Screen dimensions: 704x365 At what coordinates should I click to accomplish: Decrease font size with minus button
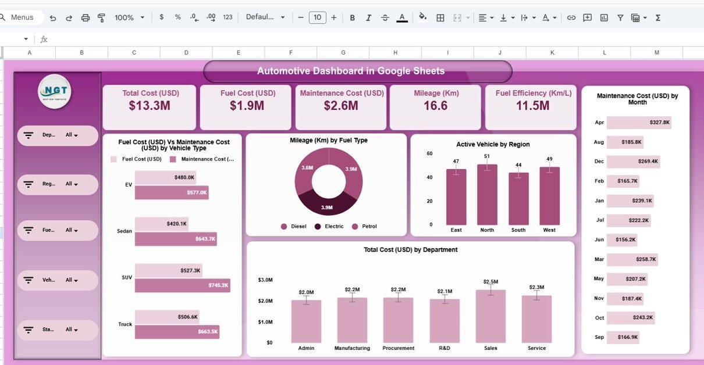point(301,17)
